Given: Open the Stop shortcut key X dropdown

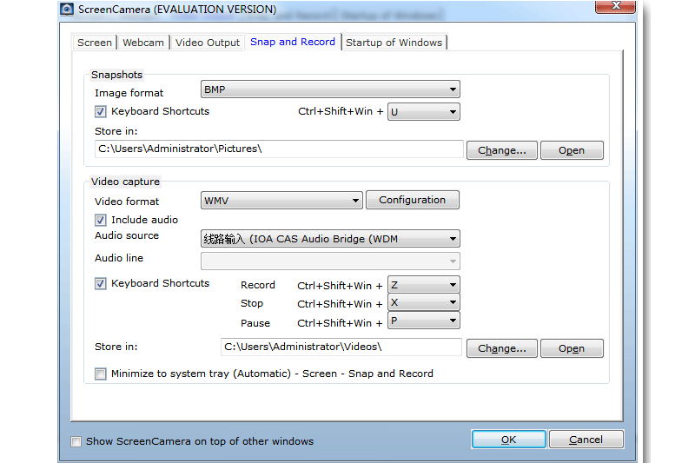Looking at the screenshot, I should [424, 302].
